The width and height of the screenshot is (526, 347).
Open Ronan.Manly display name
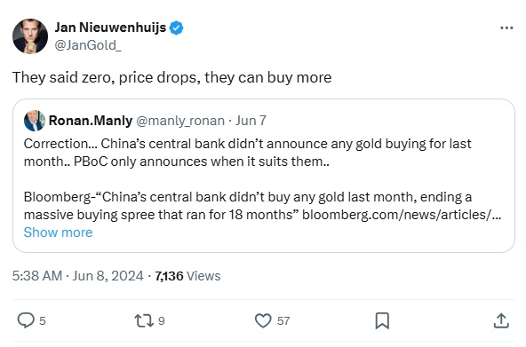click(x=91, y=121)
